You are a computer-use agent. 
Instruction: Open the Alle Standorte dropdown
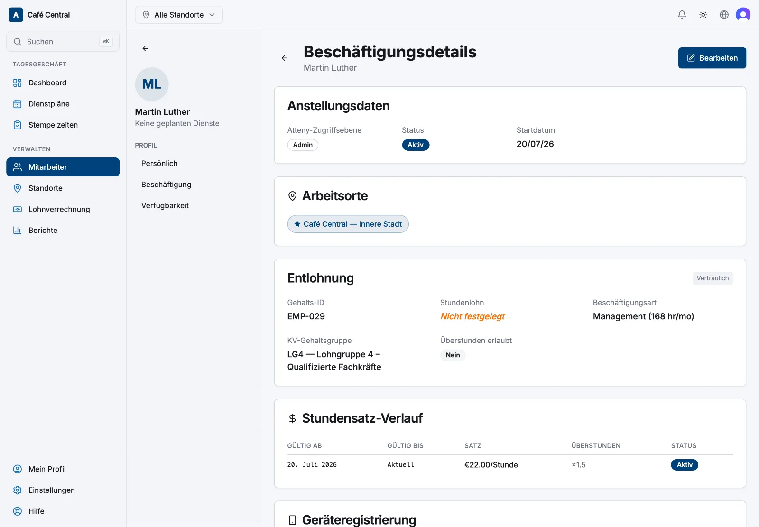pos(179,15)
